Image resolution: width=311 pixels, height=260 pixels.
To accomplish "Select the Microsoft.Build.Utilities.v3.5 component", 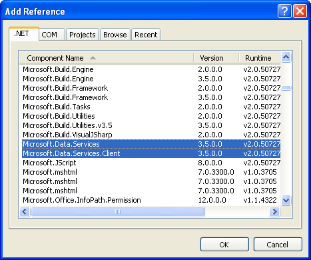I will click(151, 125).
